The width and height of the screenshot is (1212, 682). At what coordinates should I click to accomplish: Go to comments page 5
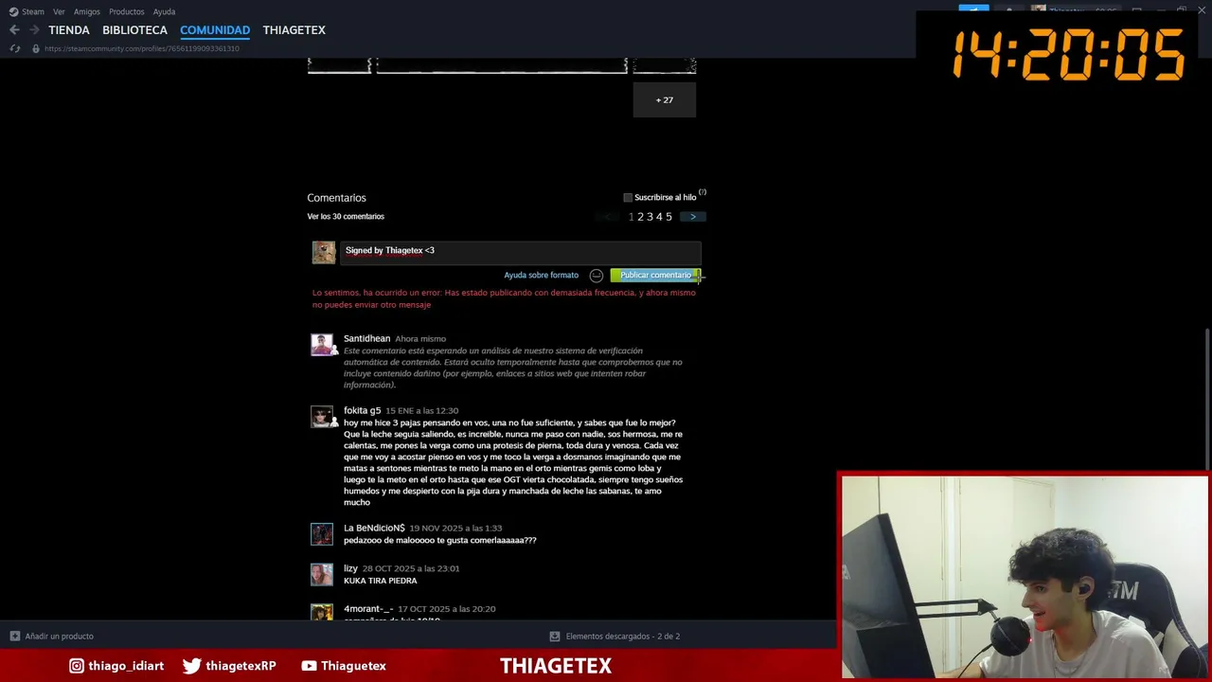pos(668,217)
